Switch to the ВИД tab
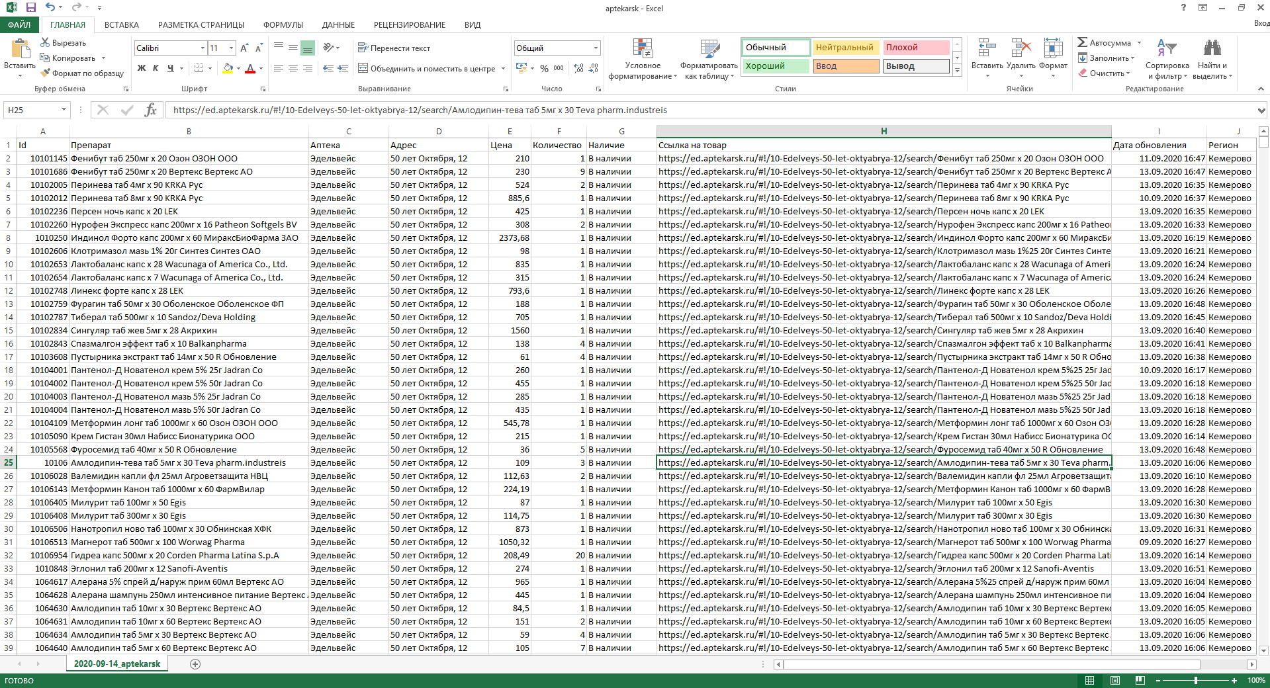Viewport: 1270px width, 688px height. click(x=473, y=24)
